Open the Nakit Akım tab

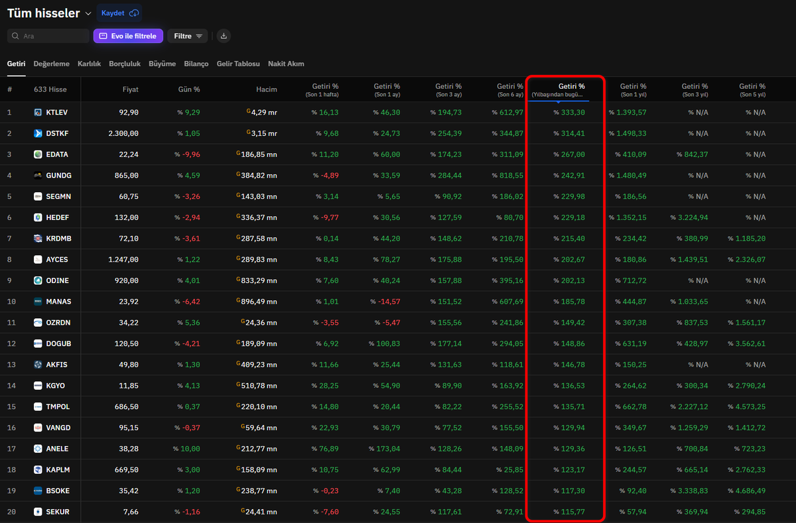286,64
